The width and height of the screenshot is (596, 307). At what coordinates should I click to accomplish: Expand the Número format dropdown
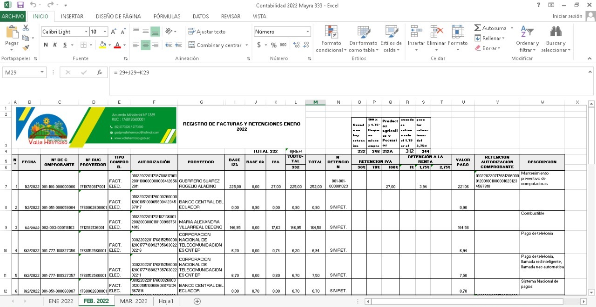click(307, 32)
